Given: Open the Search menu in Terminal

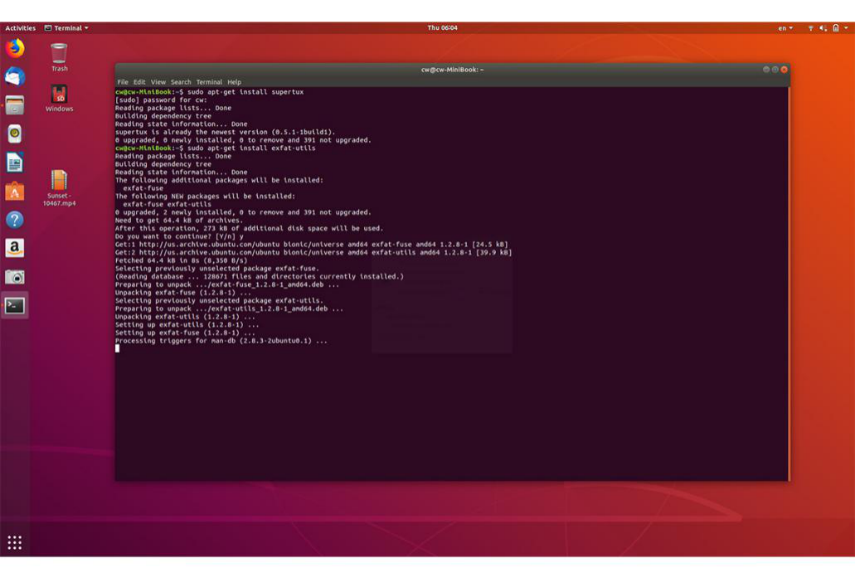Looking at the screenshot, I should [181, 82].
